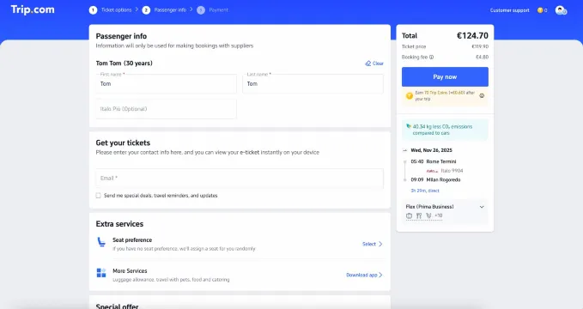The width and height of the screenshot is (583, 309).
Task: Open the user profile avatar icon
Action: pyautogui.click(x=561, y=10)
